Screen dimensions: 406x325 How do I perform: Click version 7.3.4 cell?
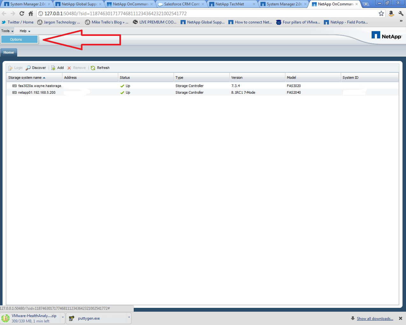click(235, 86)
